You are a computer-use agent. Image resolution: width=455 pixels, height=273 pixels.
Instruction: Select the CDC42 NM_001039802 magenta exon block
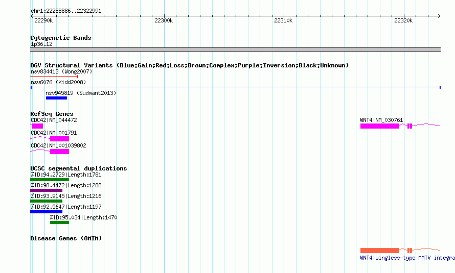click(x=59, y=152)
